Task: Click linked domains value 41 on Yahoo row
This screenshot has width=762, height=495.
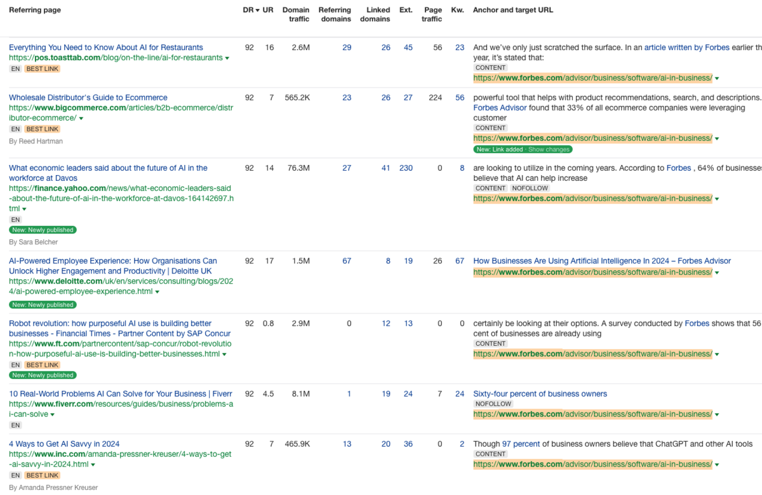Action: (x=385, y=168)
